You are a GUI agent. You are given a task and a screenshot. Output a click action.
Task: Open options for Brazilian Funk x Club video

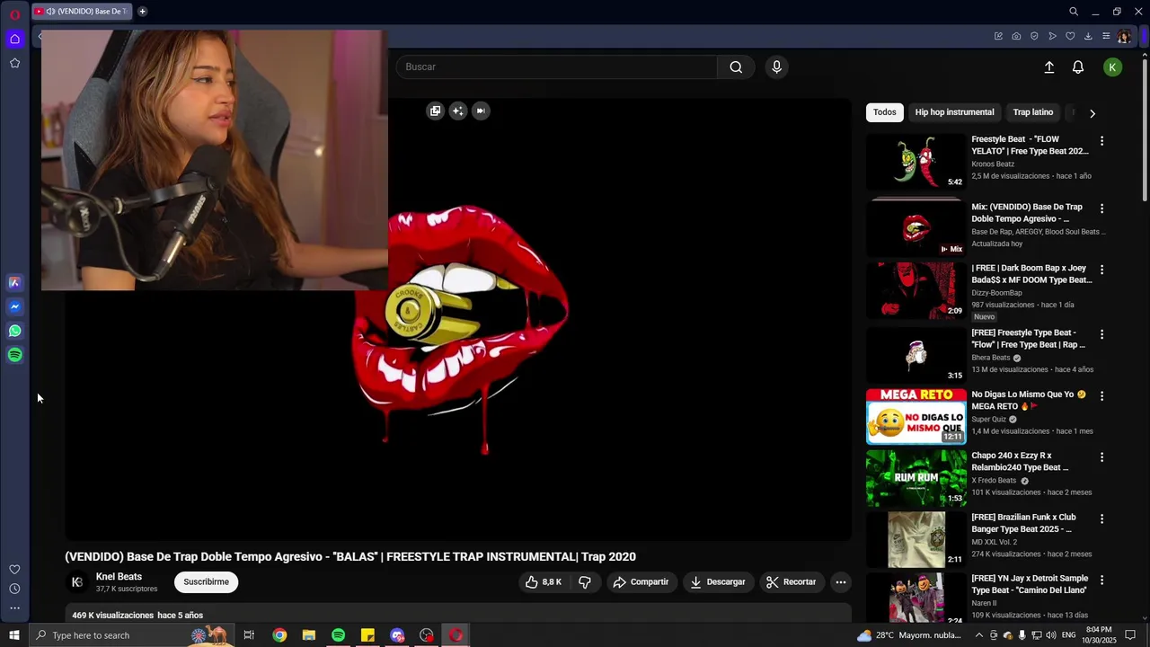(1101, 518)
